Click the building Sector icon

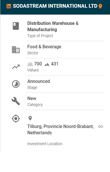(16, 50)
